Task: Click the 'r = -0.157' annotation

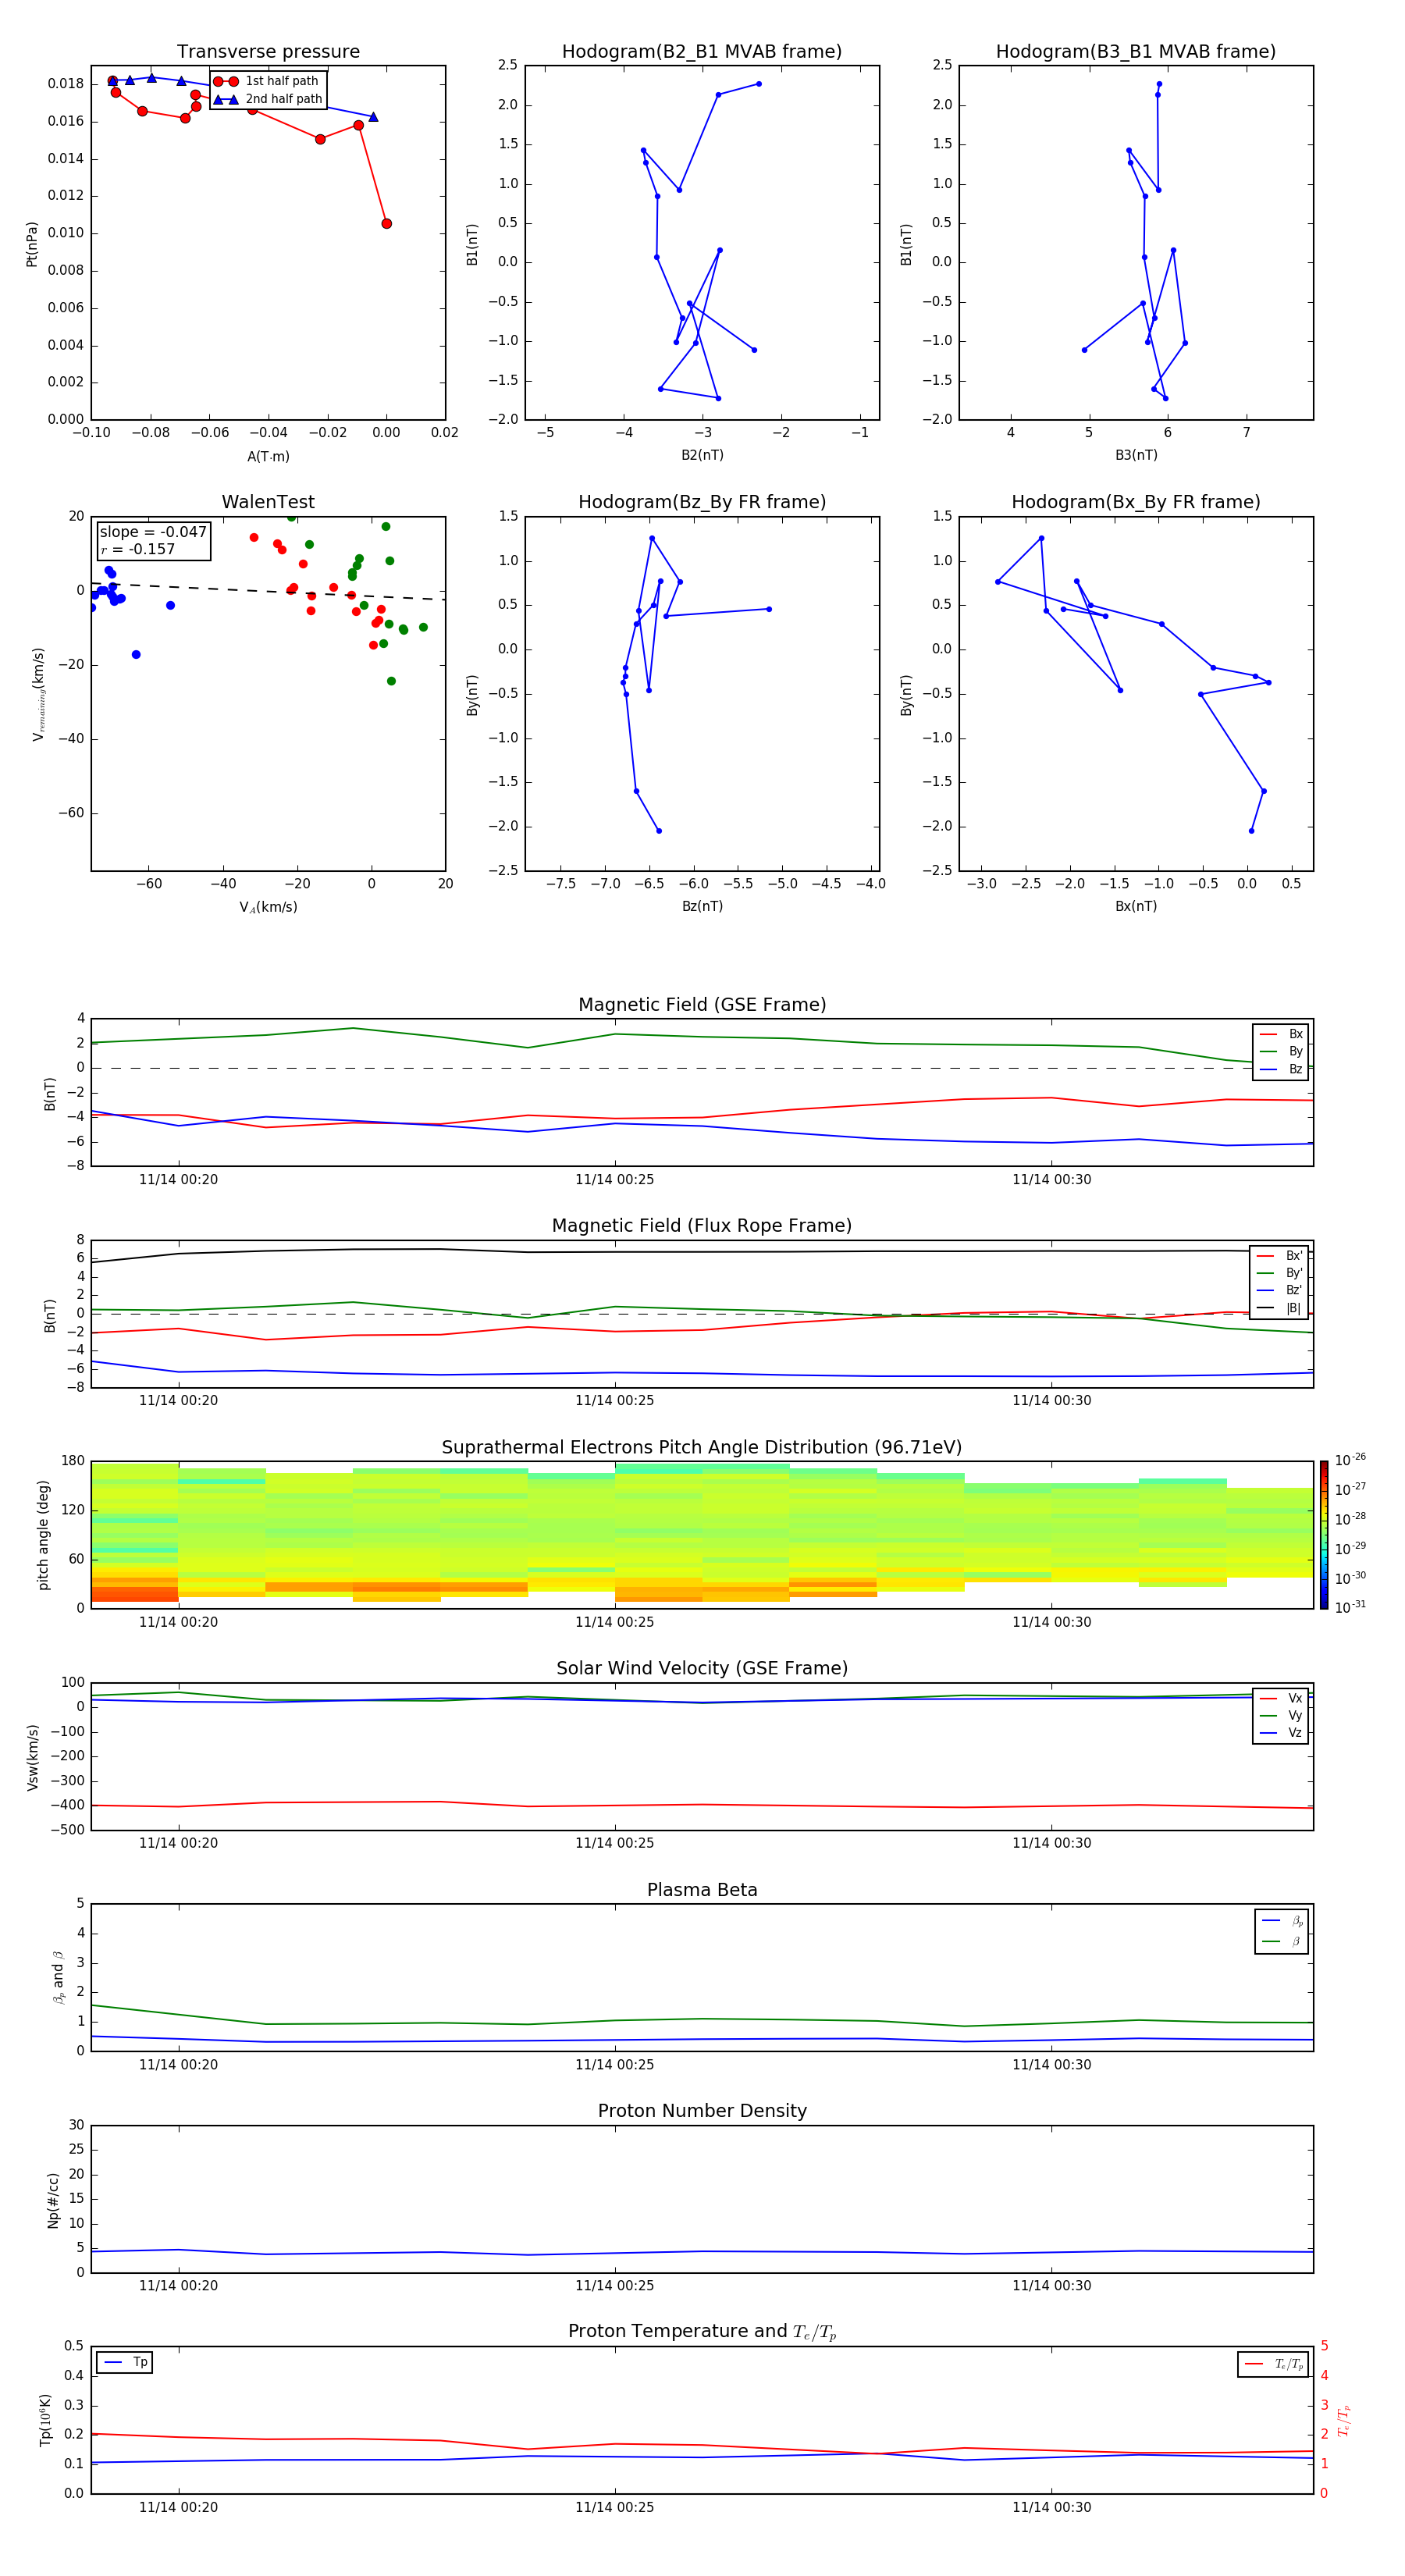Action: (x=138, y=549)
